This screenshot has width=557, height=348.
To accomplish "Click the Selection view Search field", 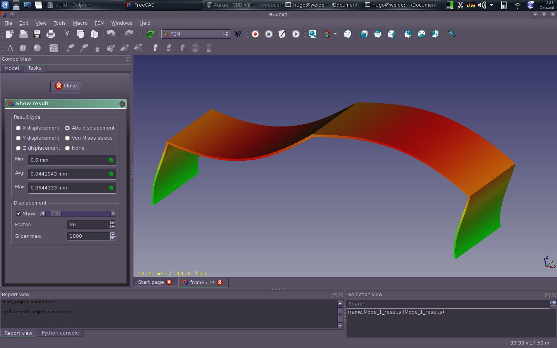I will pyautogui.click(x=448, y=304).
